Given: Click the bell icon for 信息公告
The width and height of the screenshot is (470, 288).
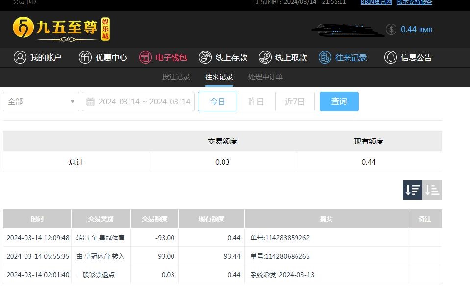Looking at the screenshot, I should point(391,57).
